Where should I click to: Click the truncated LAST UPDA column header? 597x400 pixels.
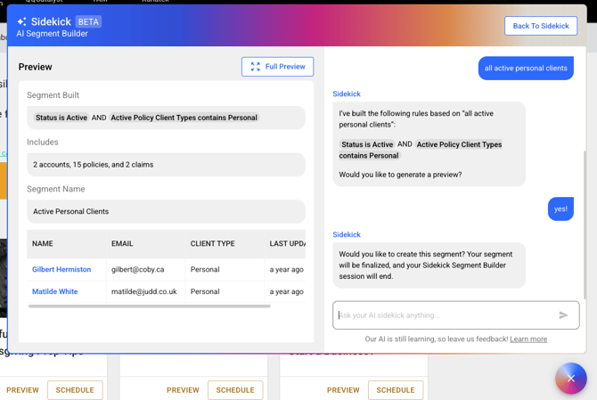[287, 244]
